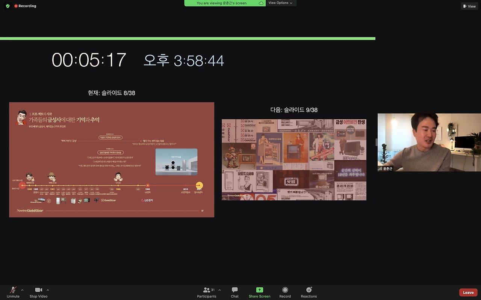
Task: Click the '다음: 슬라이드 9/38' label
Action: (294, 110)
